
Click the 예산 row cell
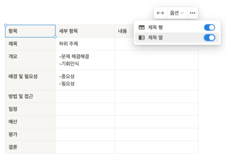[30, 122]
